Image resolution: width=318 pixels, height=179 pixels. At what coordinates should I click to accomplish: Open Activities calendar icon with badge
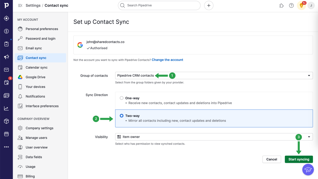coord(6,82)
